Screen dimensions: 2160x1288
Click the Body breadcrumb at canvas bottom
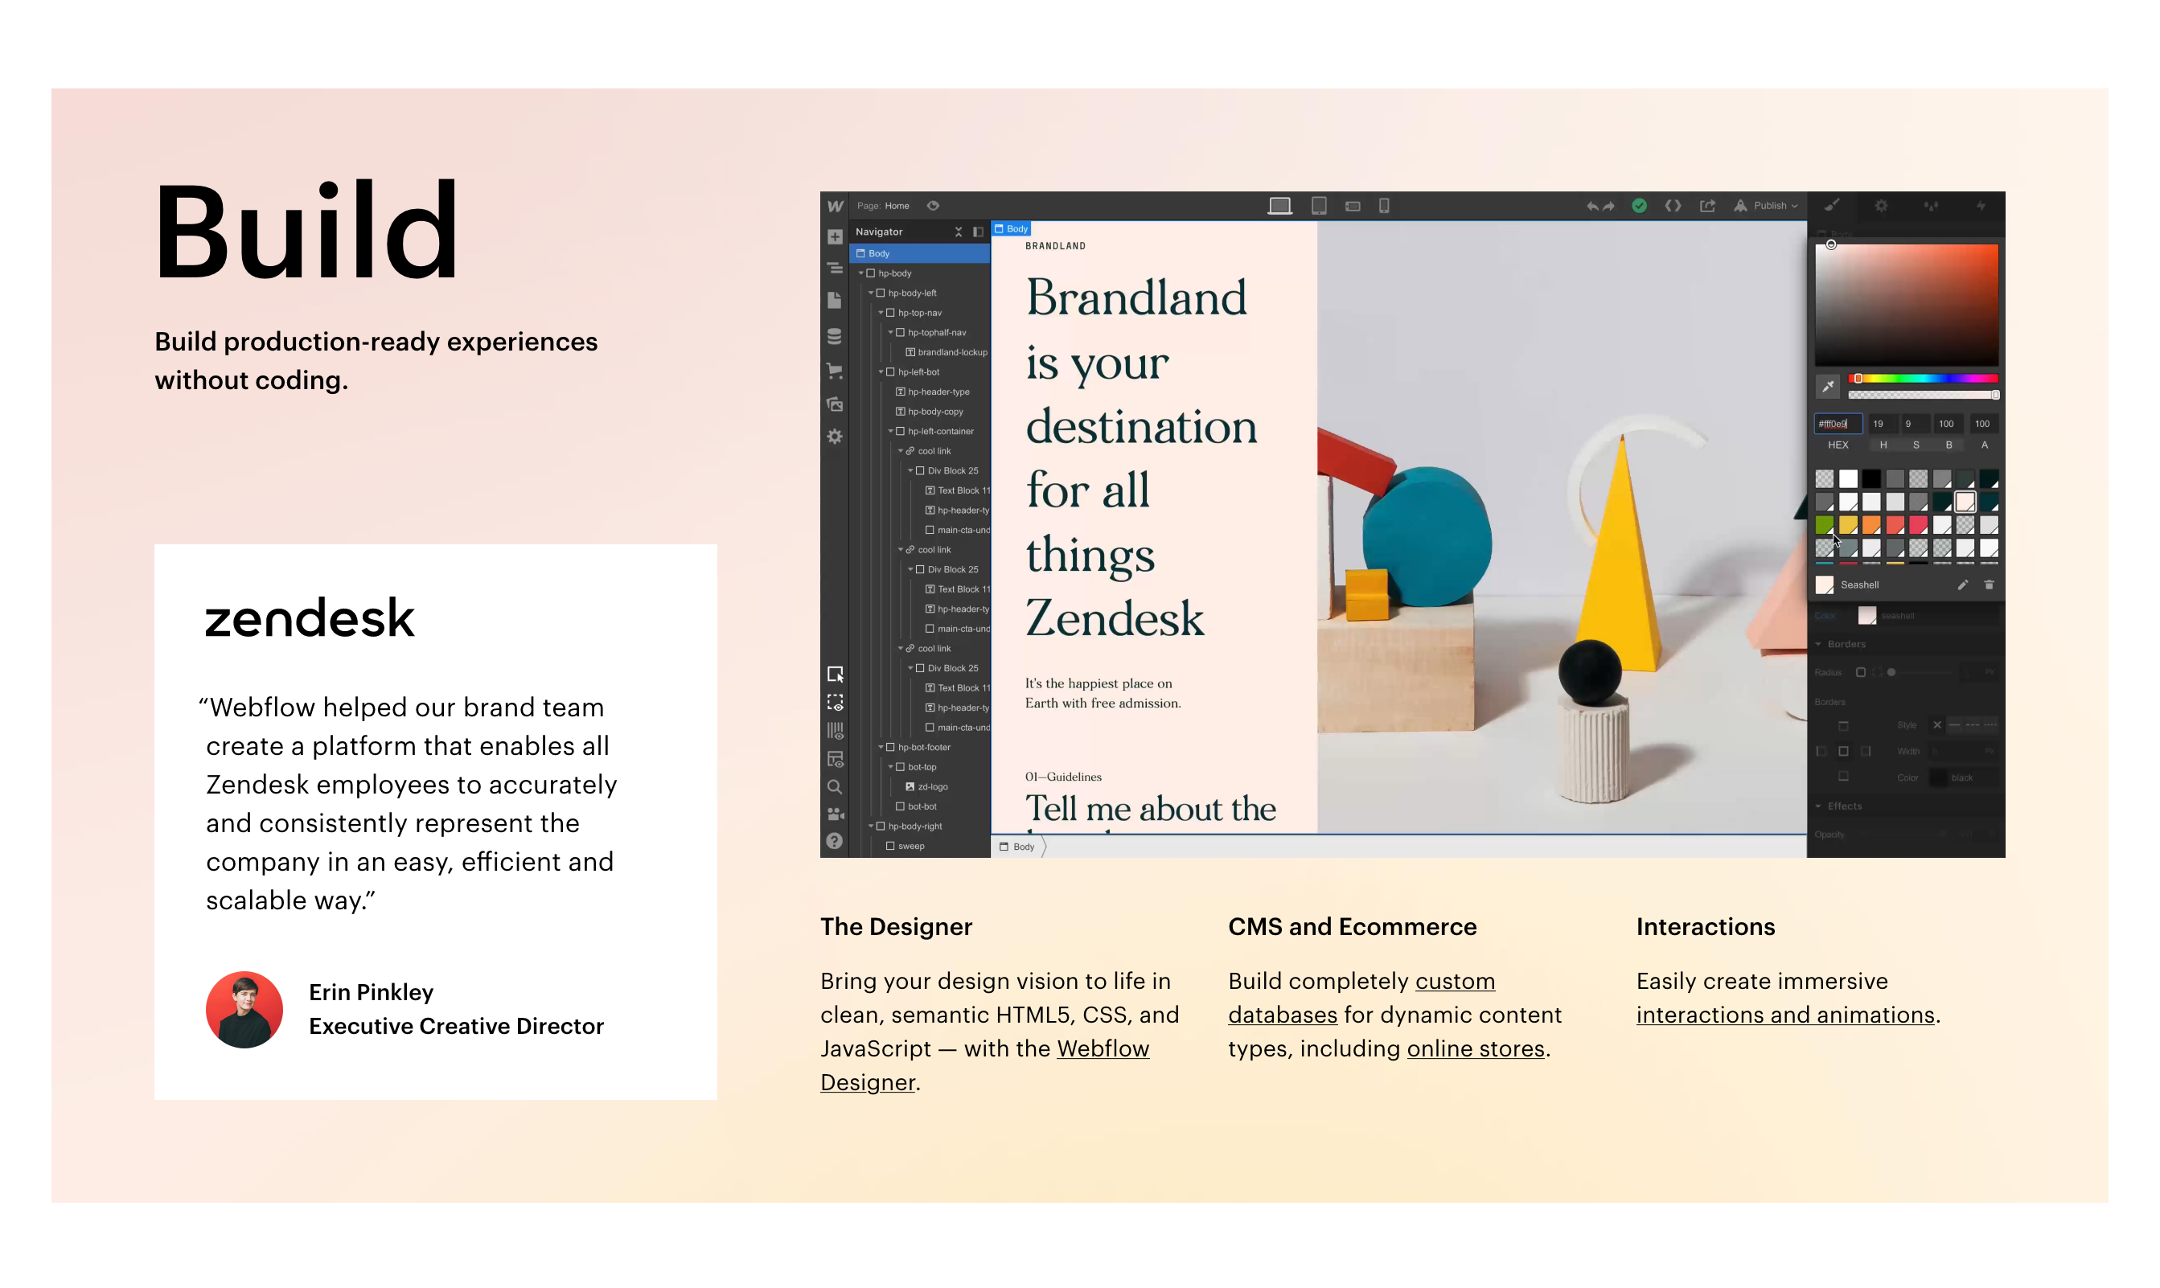tap(1016, 847)
